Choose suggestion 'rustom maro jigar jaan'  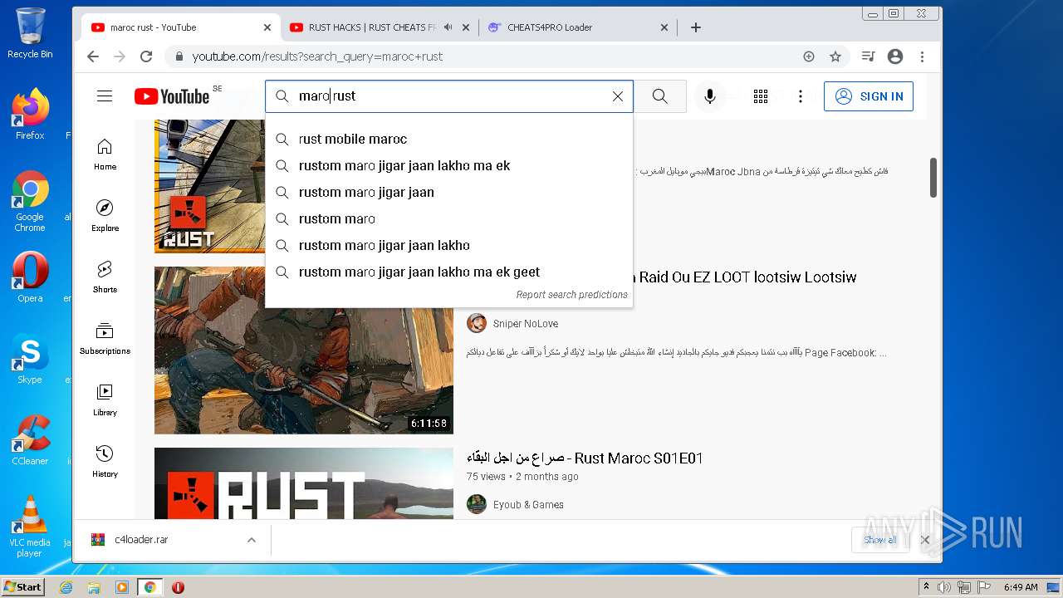coord(449,193)
